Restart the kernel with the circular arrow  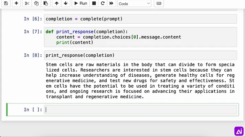click(x=103, y=3)
